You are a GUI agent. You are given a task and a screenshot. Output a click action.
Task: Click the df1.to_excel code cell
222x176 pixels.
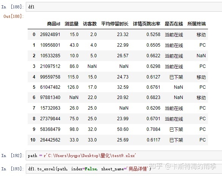click(x=124, y=169)
